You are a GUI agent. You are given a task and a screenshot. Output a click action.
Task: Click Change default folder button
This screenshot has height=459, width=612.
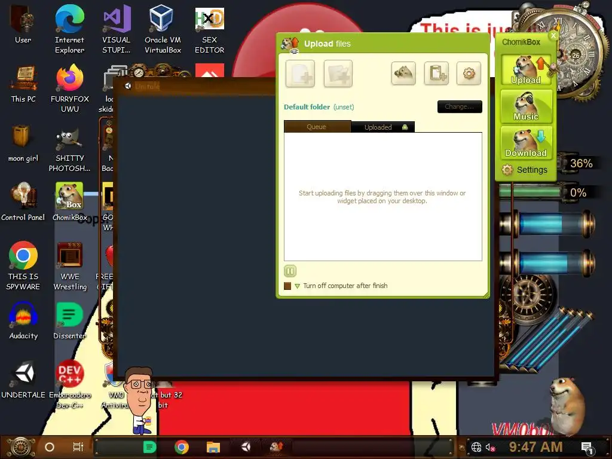coord(460,106)
